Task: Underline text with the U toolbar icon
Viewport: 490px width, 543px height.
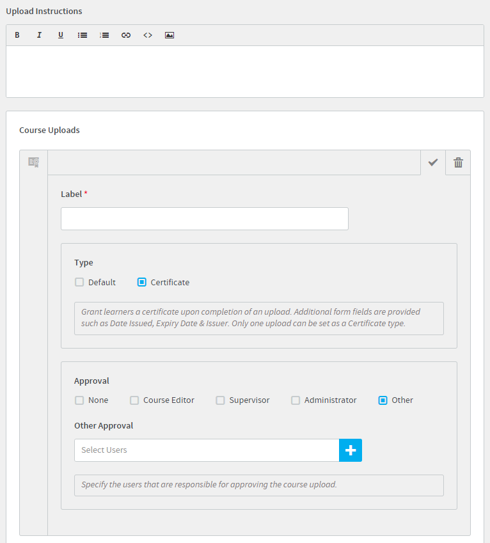Action: (x=61, y=35)
